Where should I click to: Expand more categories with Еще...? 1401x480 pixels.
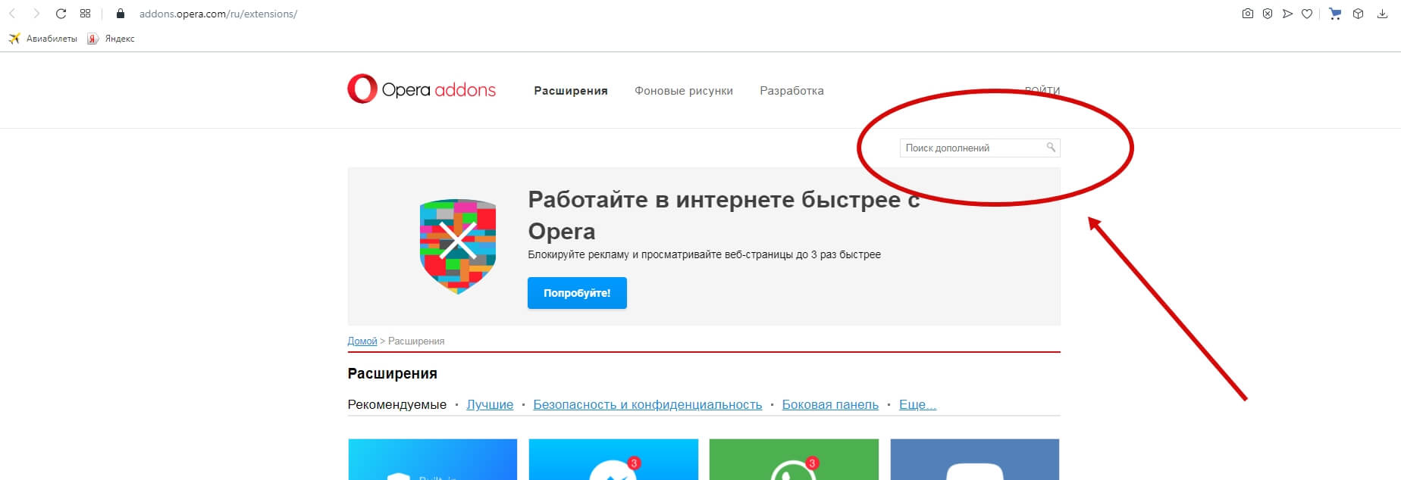[x=917, y=404]
